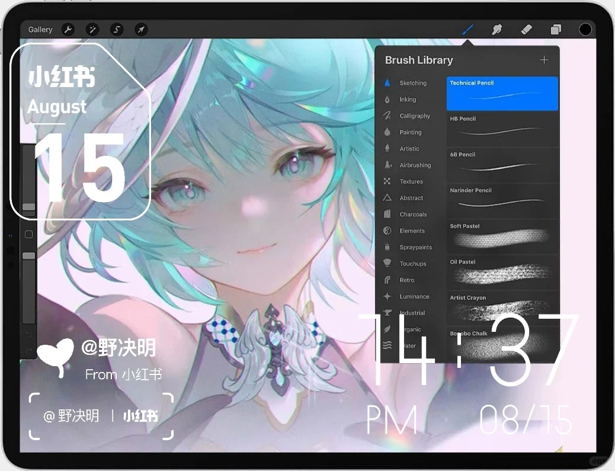This screenshot has width=615, height=471.
Task: Click the Charcoals bars icon
Action: click(x=387, y=214)
